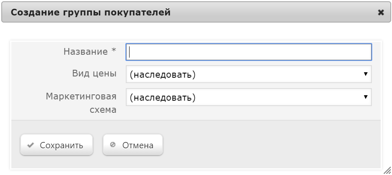
Task: Select the (наследовать) value in Вид цены
Action: coord(162,74)
